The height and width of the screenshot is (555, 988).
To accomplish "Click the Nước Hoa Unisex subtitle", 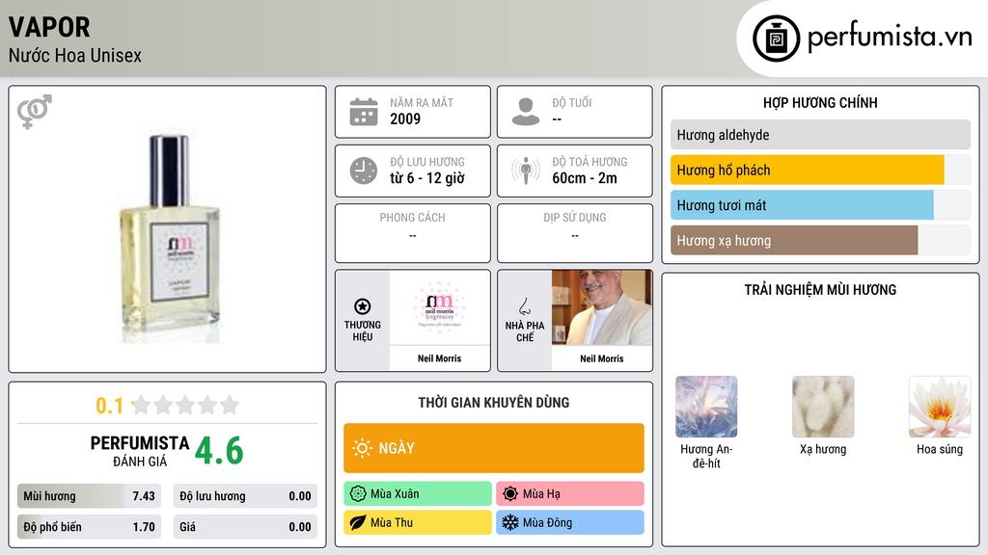I will (75, 55).
